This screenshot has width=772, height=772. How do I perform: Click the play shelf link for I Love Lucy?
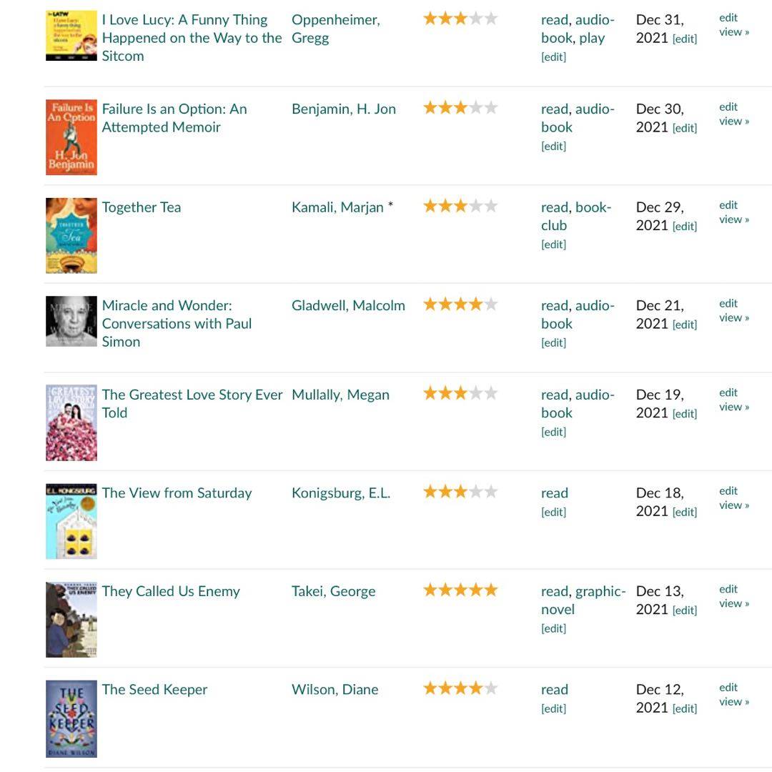pos(592,38)
